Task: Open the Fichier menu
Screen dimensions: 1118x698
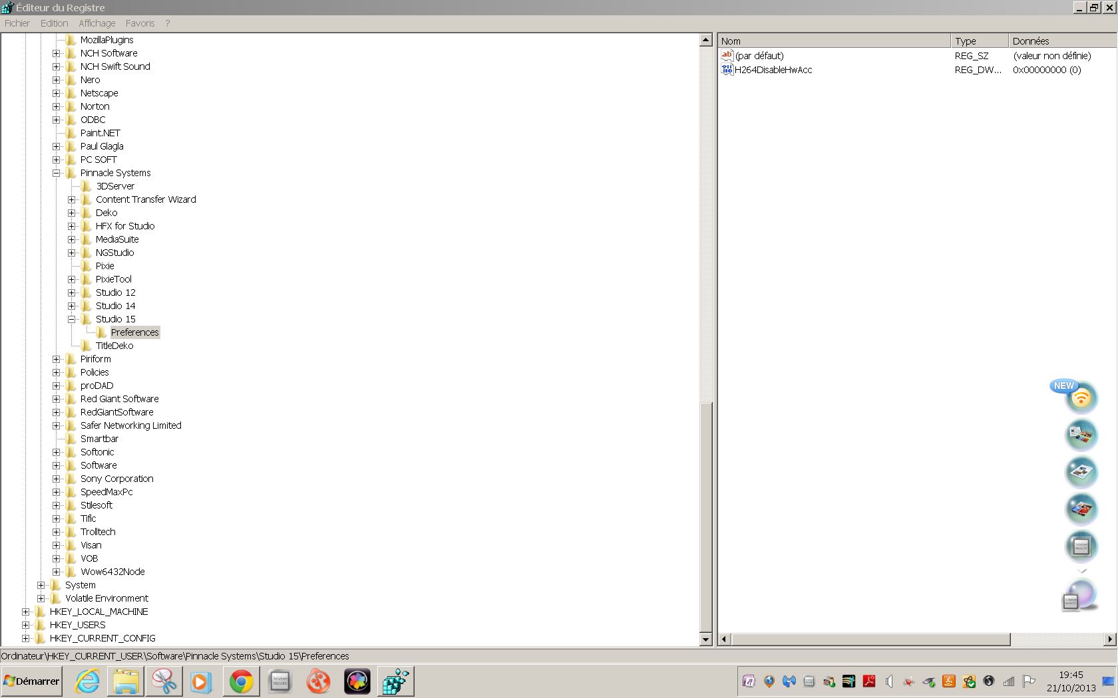Action: click(x=17, y=23)
